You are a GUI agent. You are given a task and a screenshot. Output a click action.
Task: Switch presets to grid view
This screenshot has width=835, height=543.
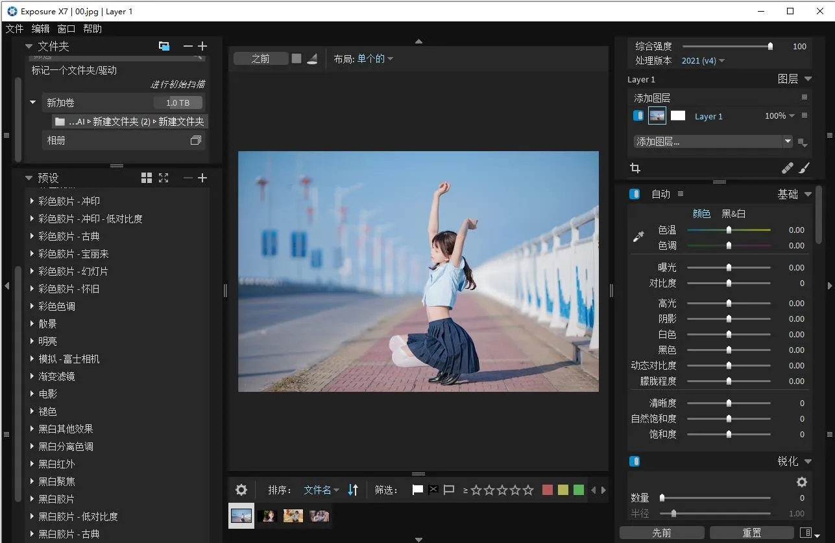(x=147, y=178)
